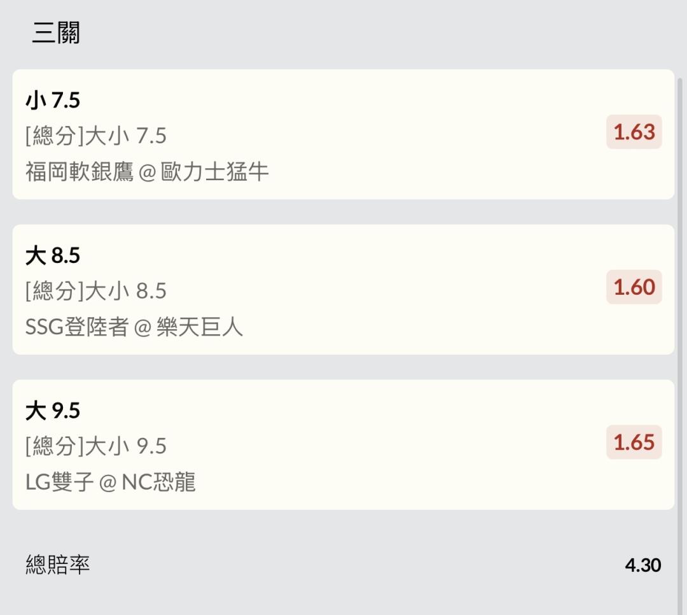Click the 樂天巨人 team name
Screen dimensions: 687x615
click(200, 327)
